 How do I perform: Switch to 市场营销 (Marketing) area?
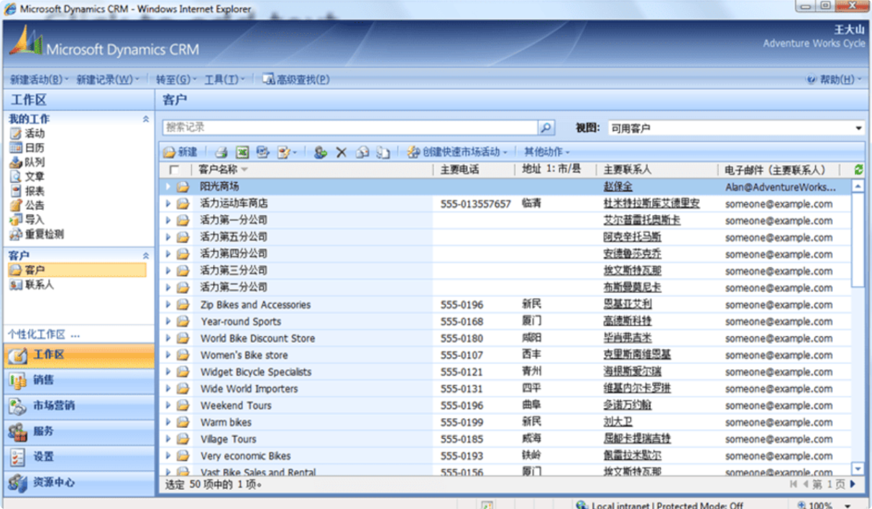79,406
